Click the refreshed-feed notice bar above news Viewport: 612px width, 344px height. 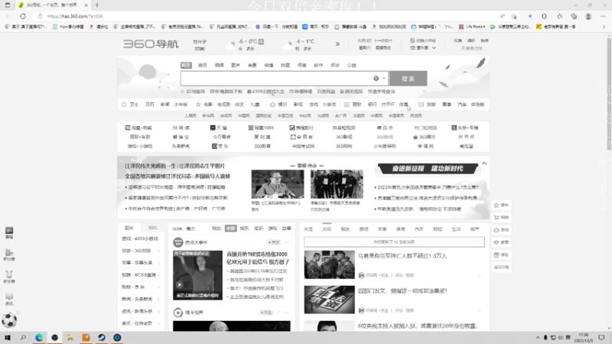pos(394,242)
